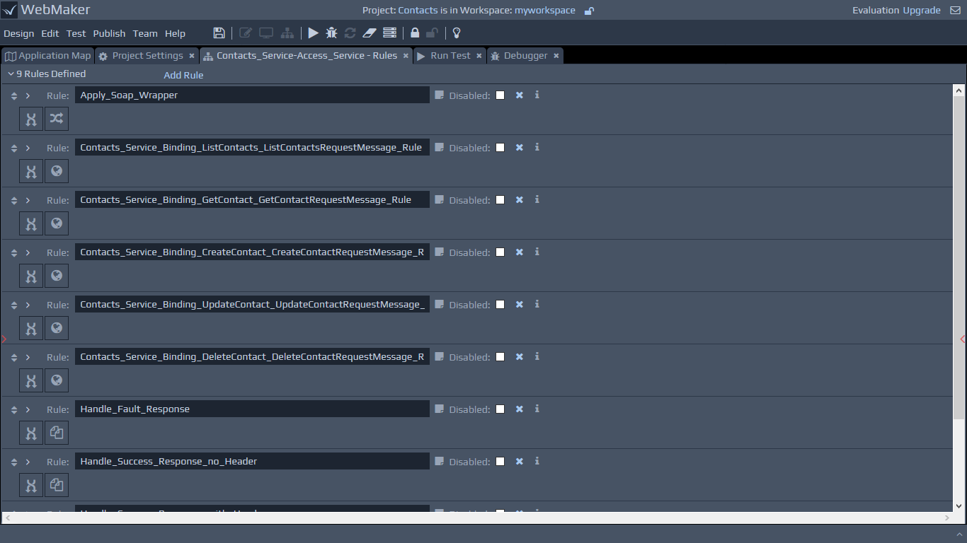Click the closed padlock lock icon

coord(415,33)
